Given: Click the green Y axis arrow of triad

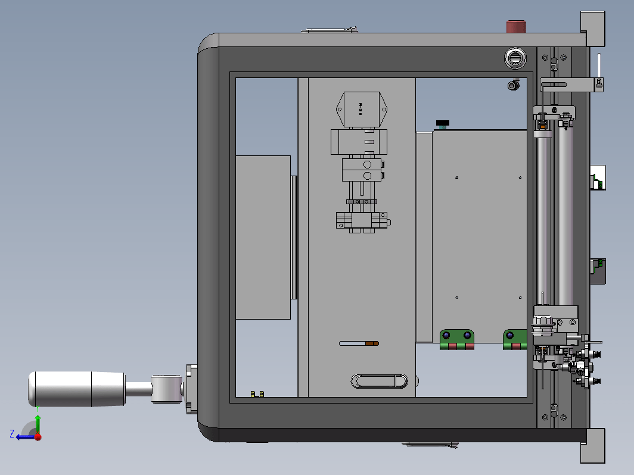Looking at the screenshot, I should pos(38,423).
